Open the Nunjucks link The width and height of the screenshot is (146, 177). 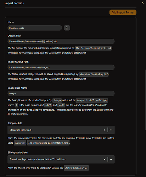[x=20, y=143]
